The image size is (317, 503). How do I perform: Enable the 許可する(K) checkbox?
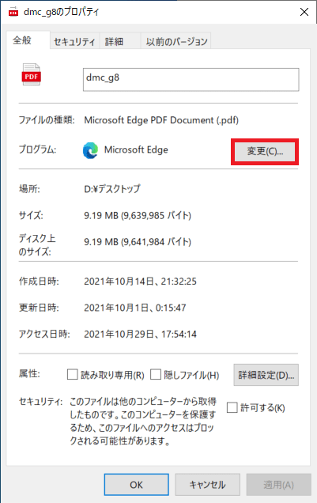[232, 407]
